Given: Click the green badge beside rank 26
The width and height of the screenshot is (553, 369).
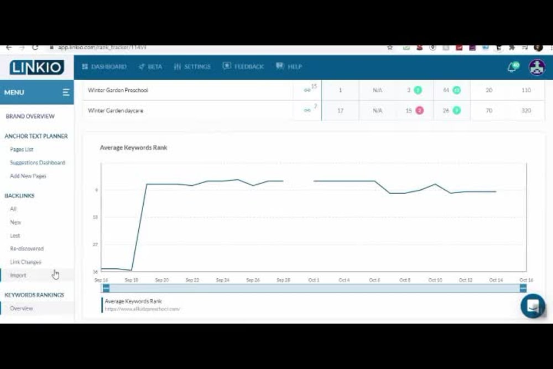Looking at the screenshot, I should (x=456, y=111).
